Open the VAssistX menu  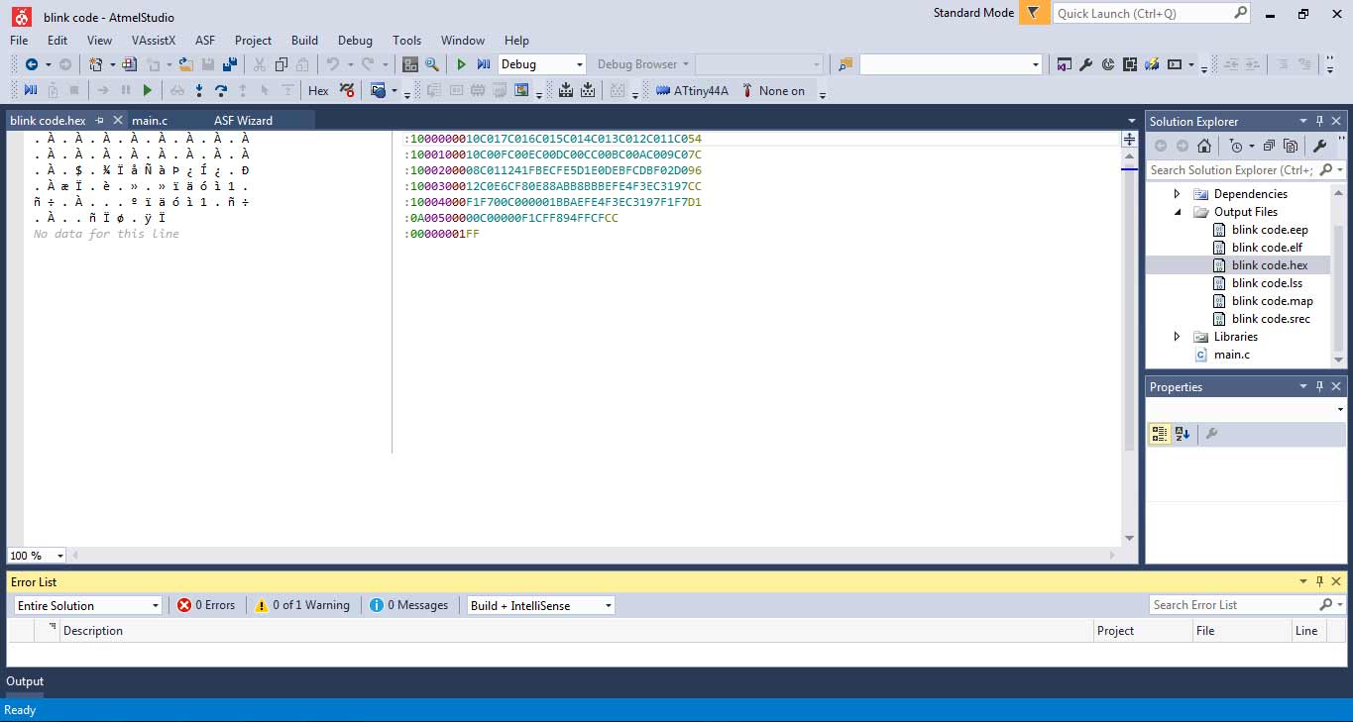pos(154,41)
